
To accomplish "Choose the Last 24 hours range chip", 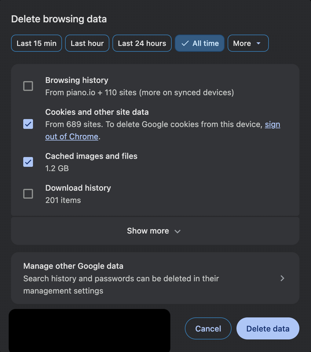I will pyautogui.click(x=142, y=43).
